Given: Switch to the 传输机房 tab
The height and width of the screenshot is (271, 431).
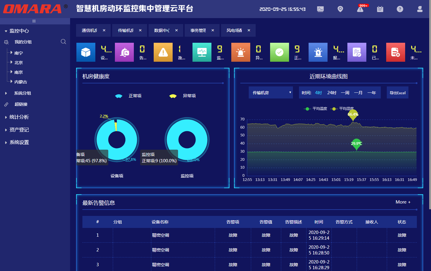Looking at the screenshot, I should click(x=126, y=30).
